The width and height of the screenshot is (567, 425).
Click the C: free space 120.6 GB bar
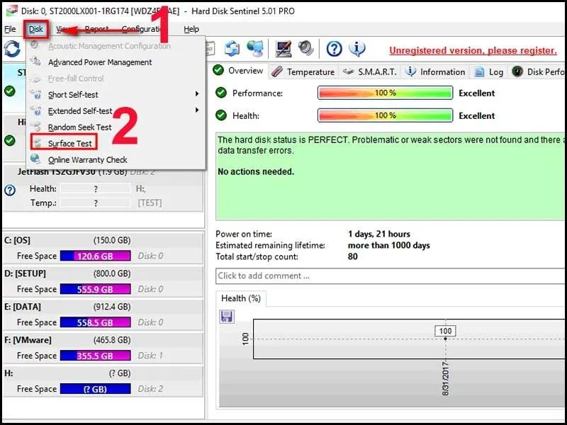coord(96,256)
